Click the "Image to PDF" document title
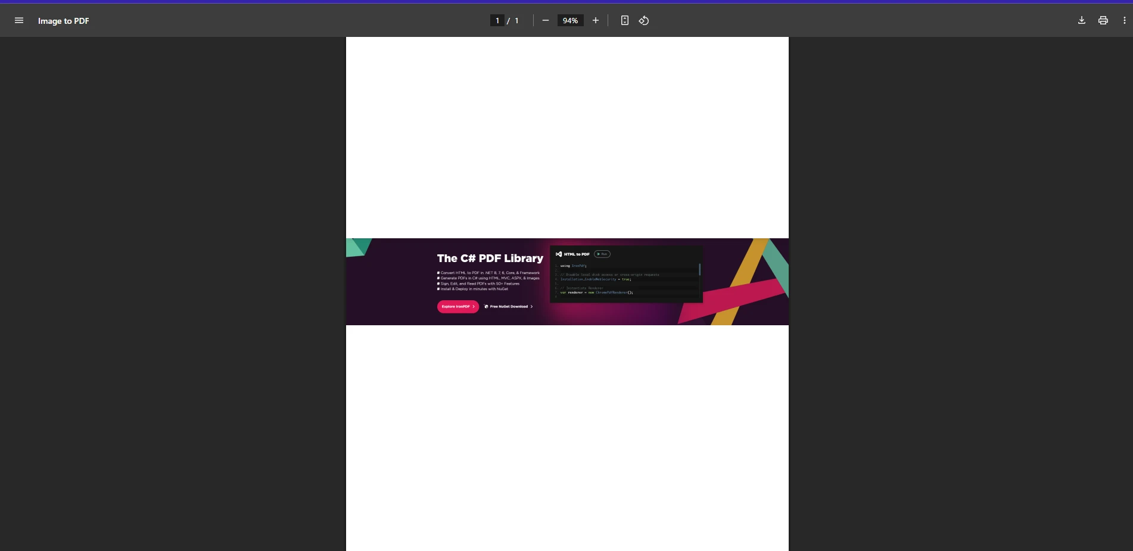Screen dimensions: 1133x551 (64, 21)
